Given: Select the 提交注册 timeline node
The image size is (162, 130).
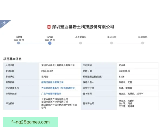Looking at the screenshot, I should coord(112,43).
